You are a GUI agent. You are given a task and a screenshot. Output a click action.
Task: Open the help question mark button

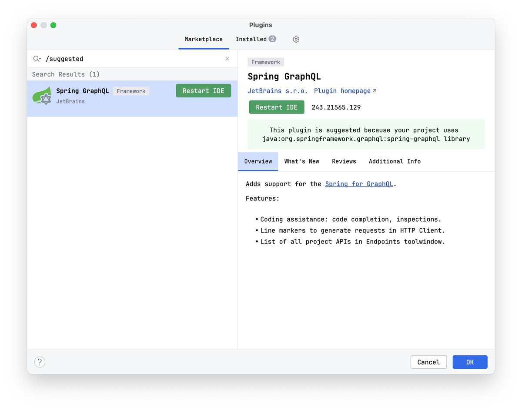click(x=40, y=362)
